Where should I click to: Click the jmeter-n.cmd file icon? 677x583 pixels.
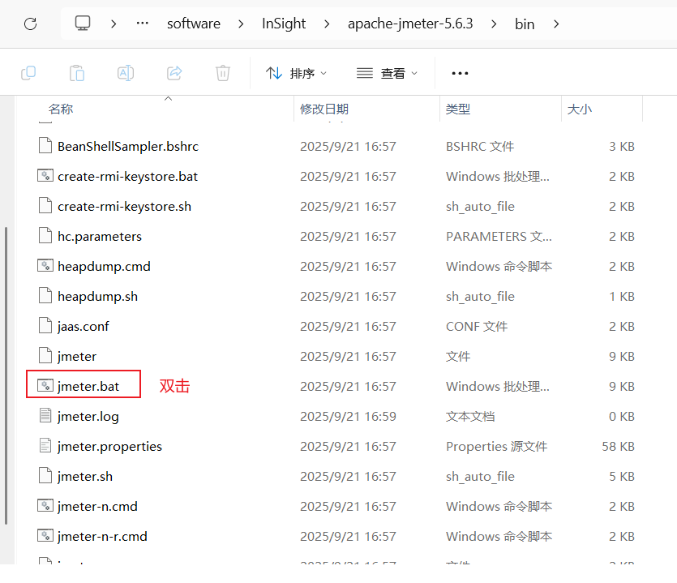45,505
